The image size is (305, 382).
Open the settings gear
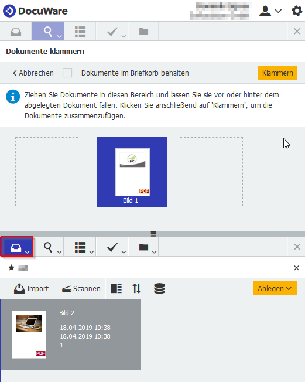(x=297, y=11)
